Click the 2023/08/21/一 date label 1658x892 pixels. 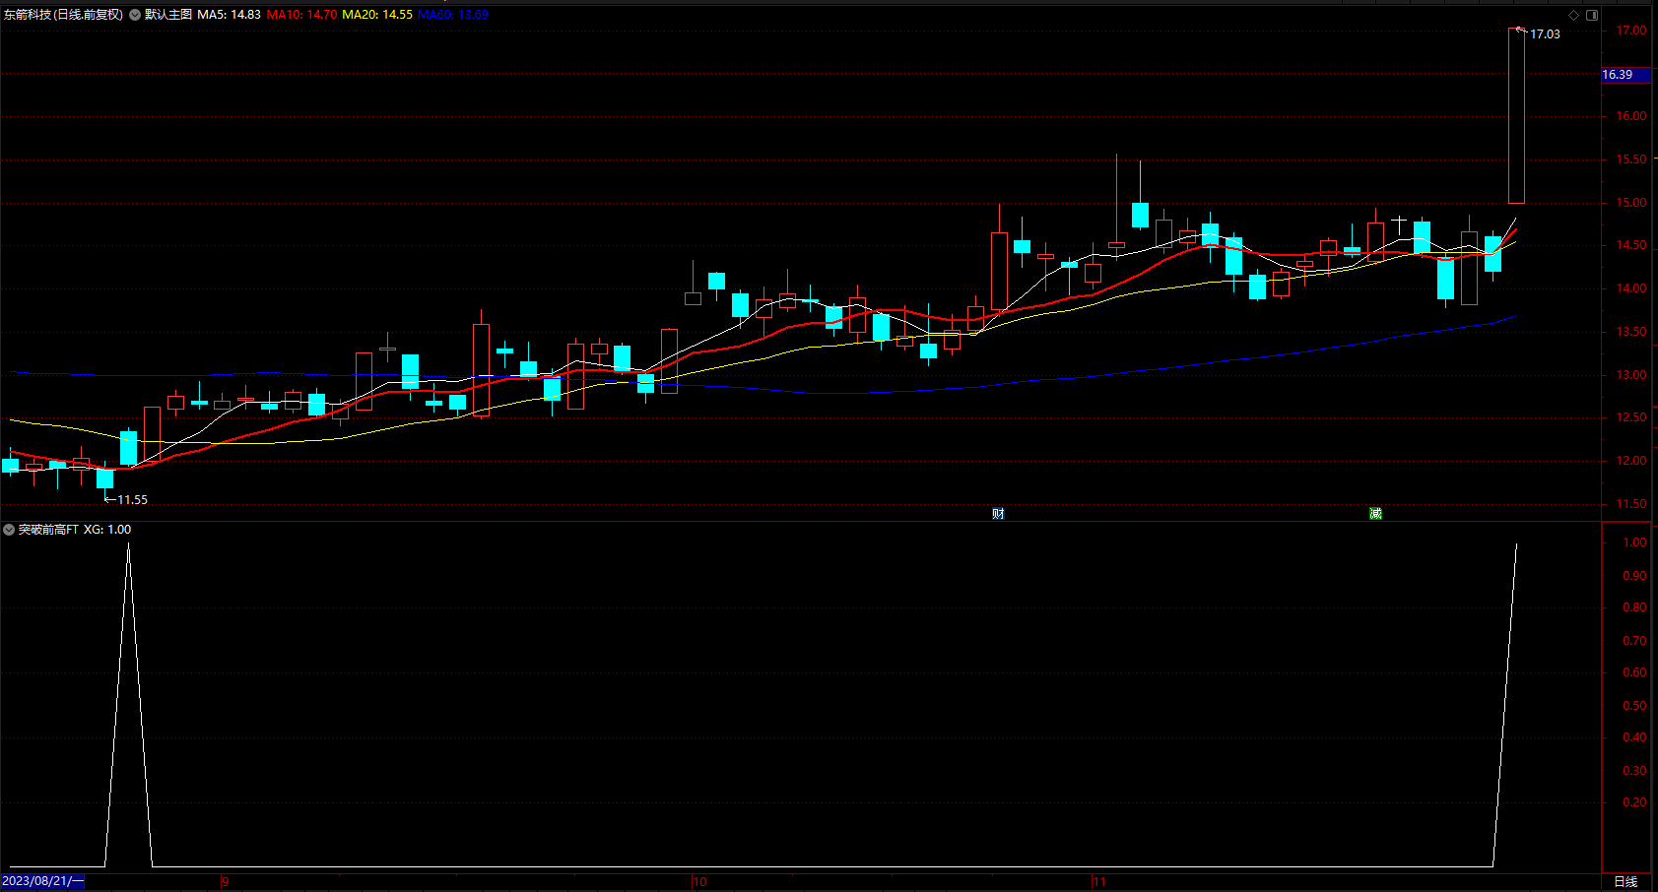(x=43, y=881)
